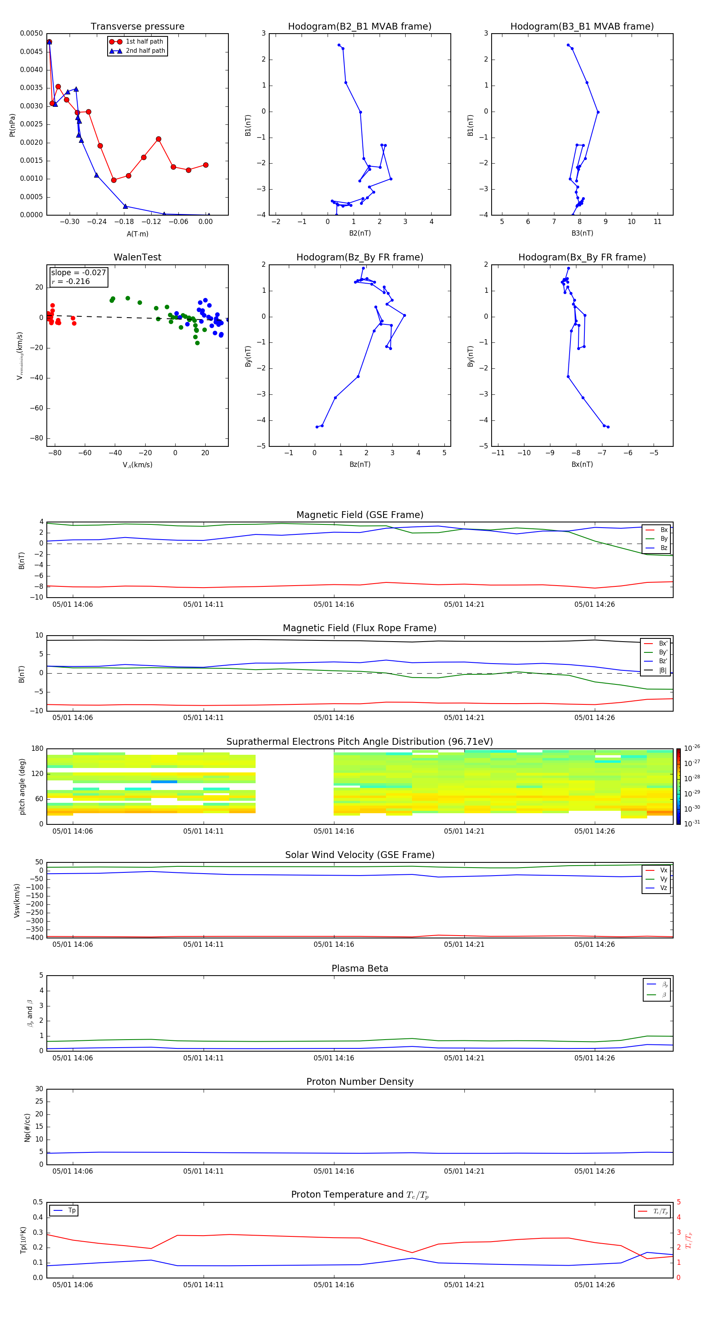Click the 'Magnetic Field (Flux Rope Frame)' title
Image resolution: width=720 pixels, height=1320 pixels.
(360, 628)
